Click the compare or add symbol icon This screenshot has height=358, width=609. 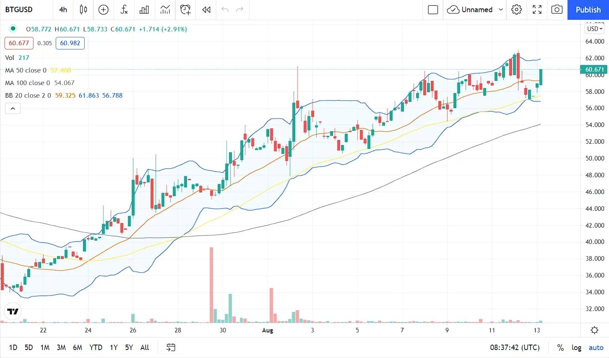[104, 10]
